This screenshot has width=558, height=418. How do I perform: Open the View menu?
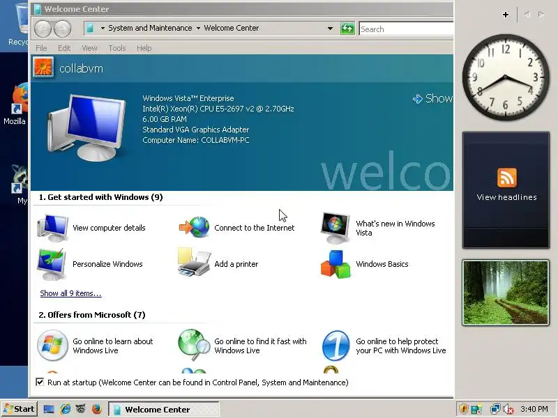pos(89,48)
